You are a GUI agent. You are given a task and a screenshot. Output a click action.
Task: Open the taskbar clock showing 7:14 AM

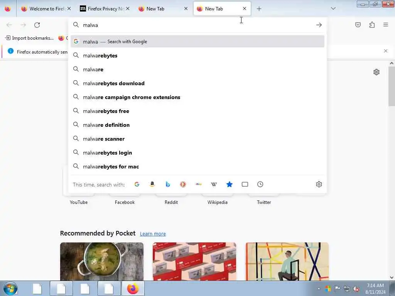pyautogui.click(x=375, y=288)
